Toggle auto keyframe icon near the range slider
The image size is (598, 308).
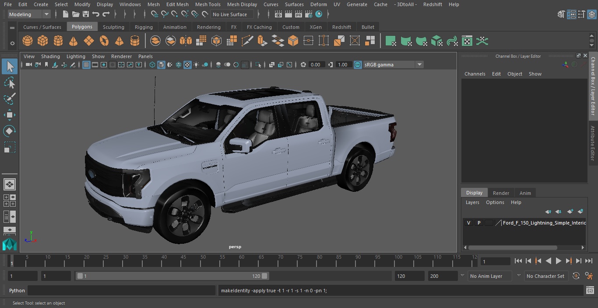click(x=576, y=276)
